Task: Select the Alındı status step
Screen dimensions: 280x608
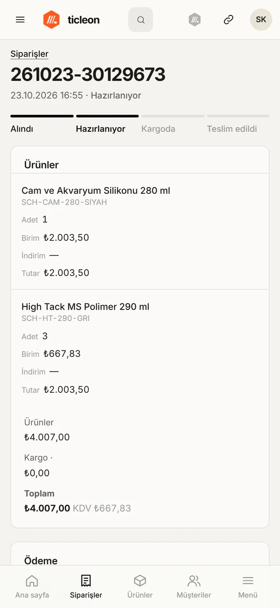Action: pos(42,124)
